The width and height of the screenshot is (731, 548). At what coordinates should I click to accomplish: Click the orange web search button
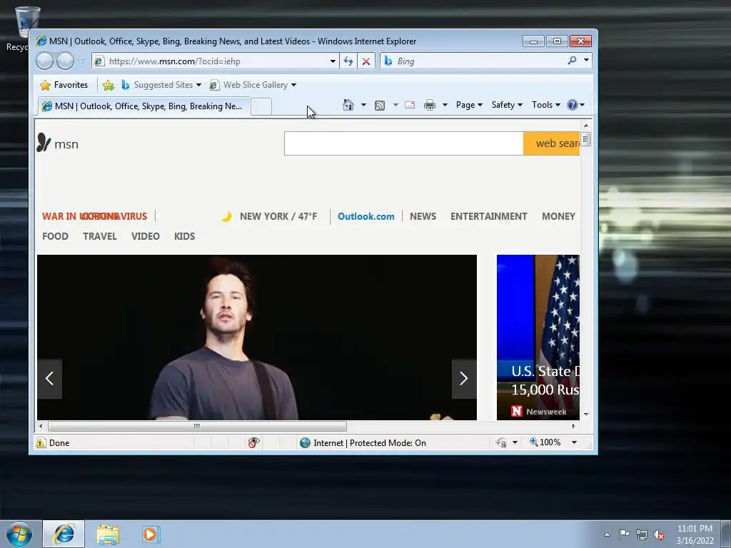point(552,143)
